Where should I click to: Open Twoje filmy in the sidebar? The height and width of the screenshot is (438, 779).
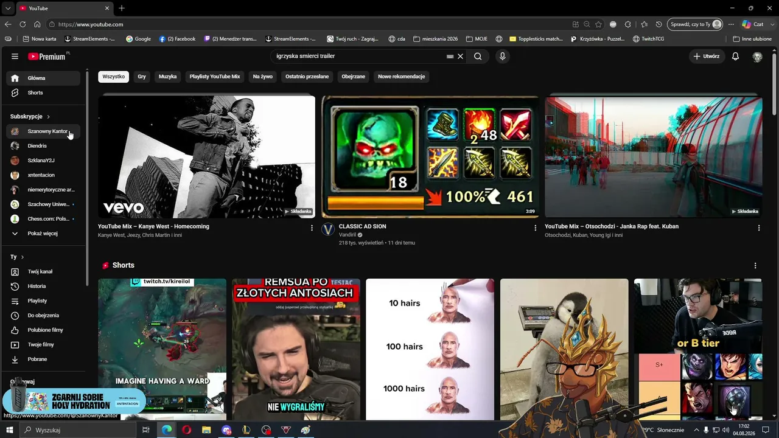43,344
